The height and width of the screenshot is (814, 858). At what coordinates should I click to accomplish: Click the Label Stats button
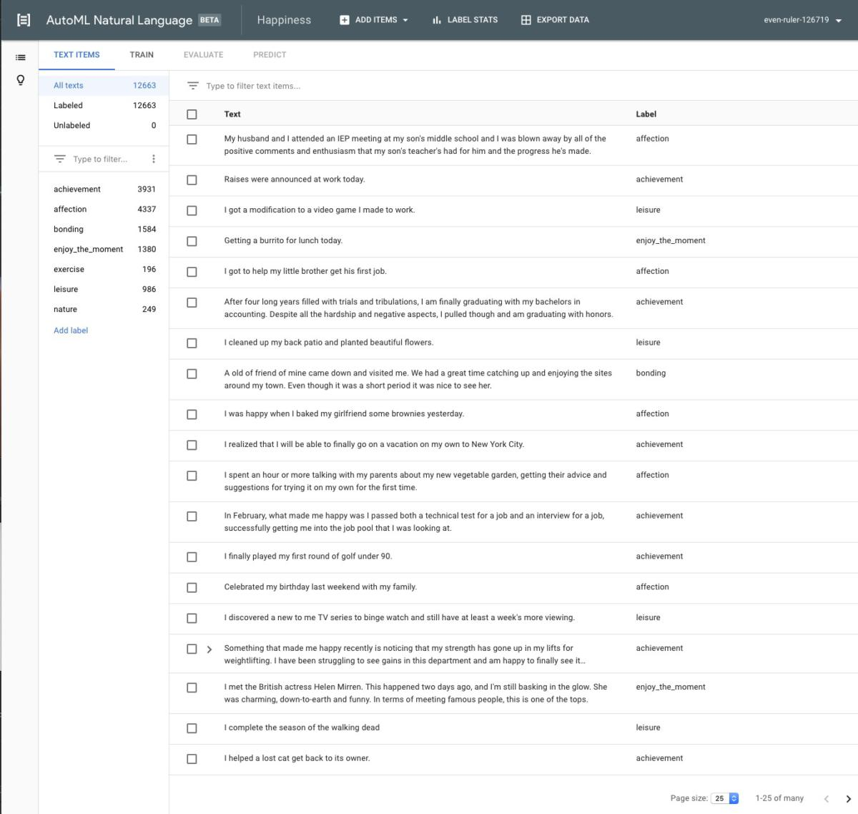click(x=465, y=20)
